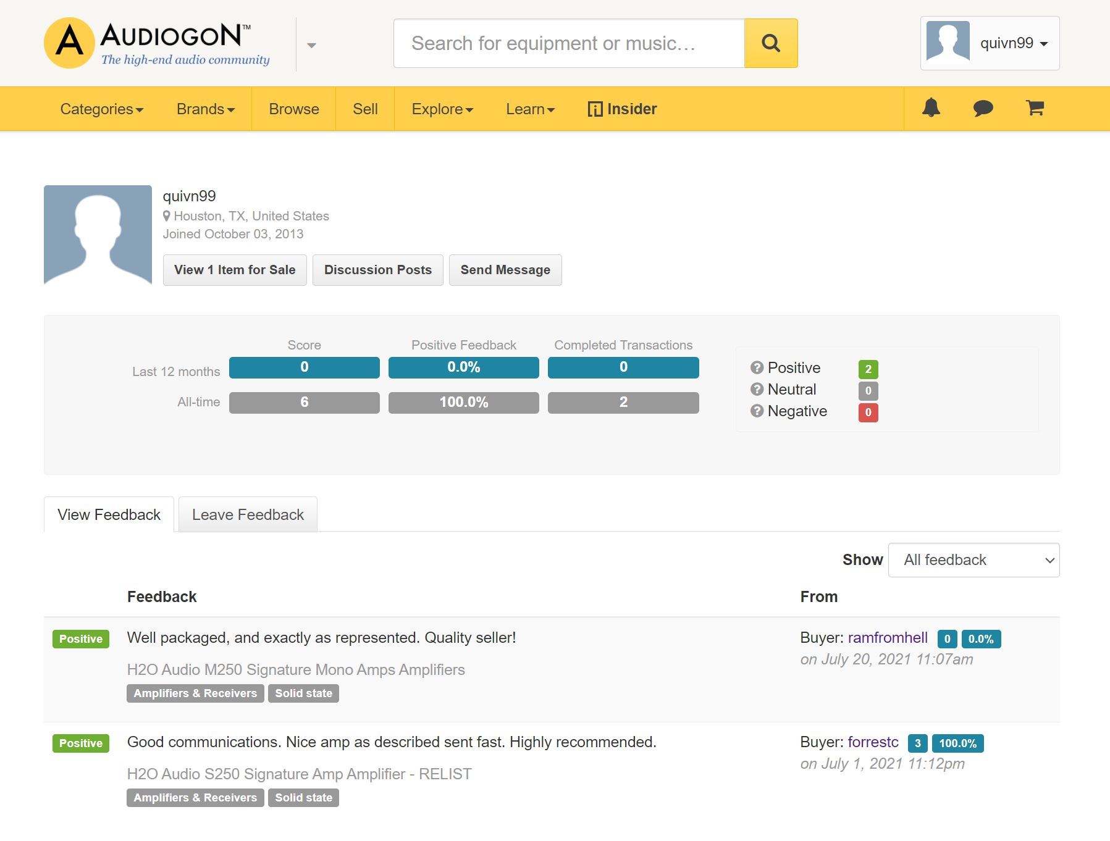Viewport: 1110px width, 841px height.
Task: Expand the Brands menu
Action: point(205,109)
